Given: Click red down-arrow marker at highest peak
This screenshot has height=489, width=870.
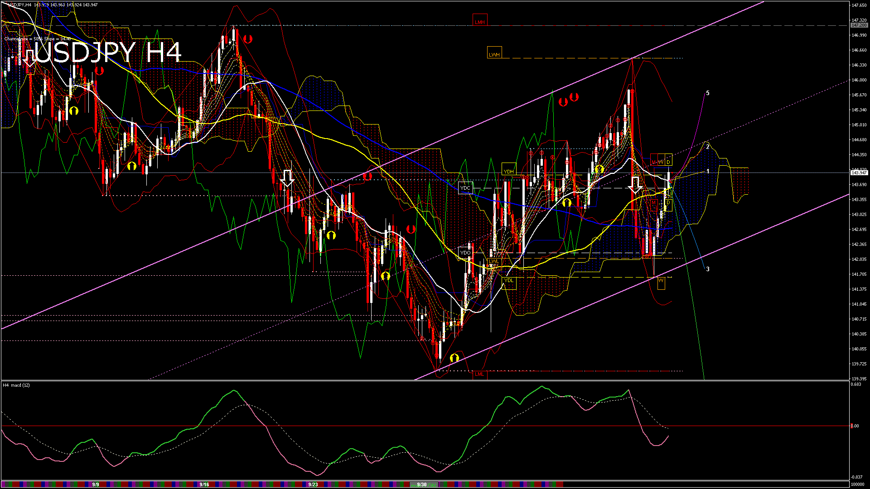Looking at the screenshot, I should tap(247, 39).
